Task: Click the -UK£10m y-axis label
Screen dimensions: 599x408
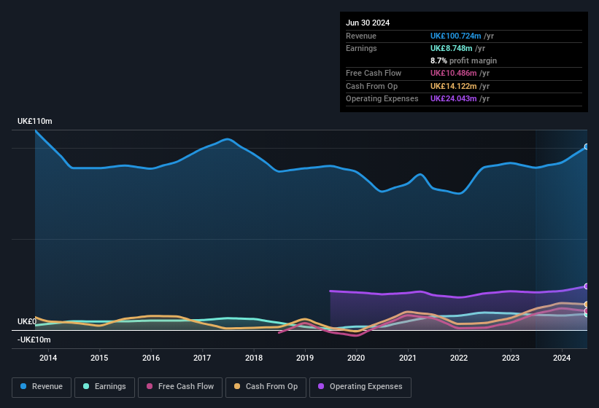Action: (34, 340)
